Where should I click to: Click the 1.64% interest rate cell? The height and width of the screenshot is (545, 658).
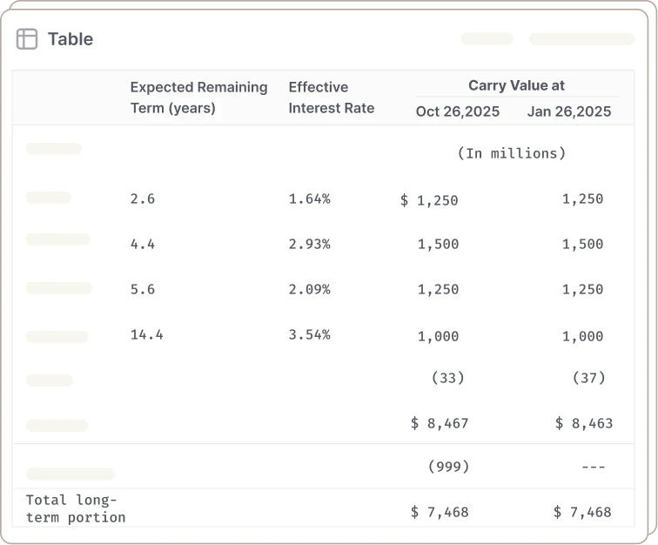click(x=309, y=198)
